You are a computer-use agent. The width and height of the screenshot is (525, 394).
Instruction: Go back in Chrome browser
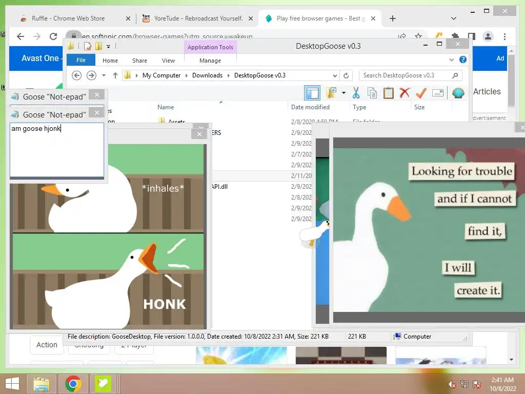click(21, 36)
